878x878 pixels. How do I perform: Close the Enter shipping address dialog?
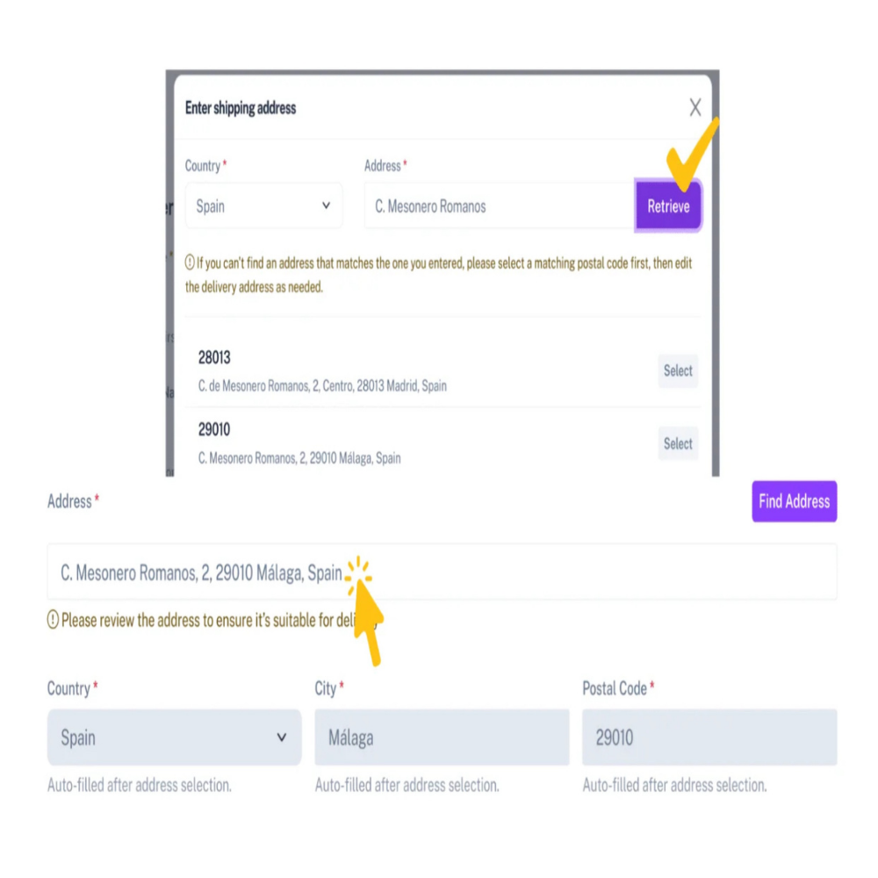(x=695, y=108)
